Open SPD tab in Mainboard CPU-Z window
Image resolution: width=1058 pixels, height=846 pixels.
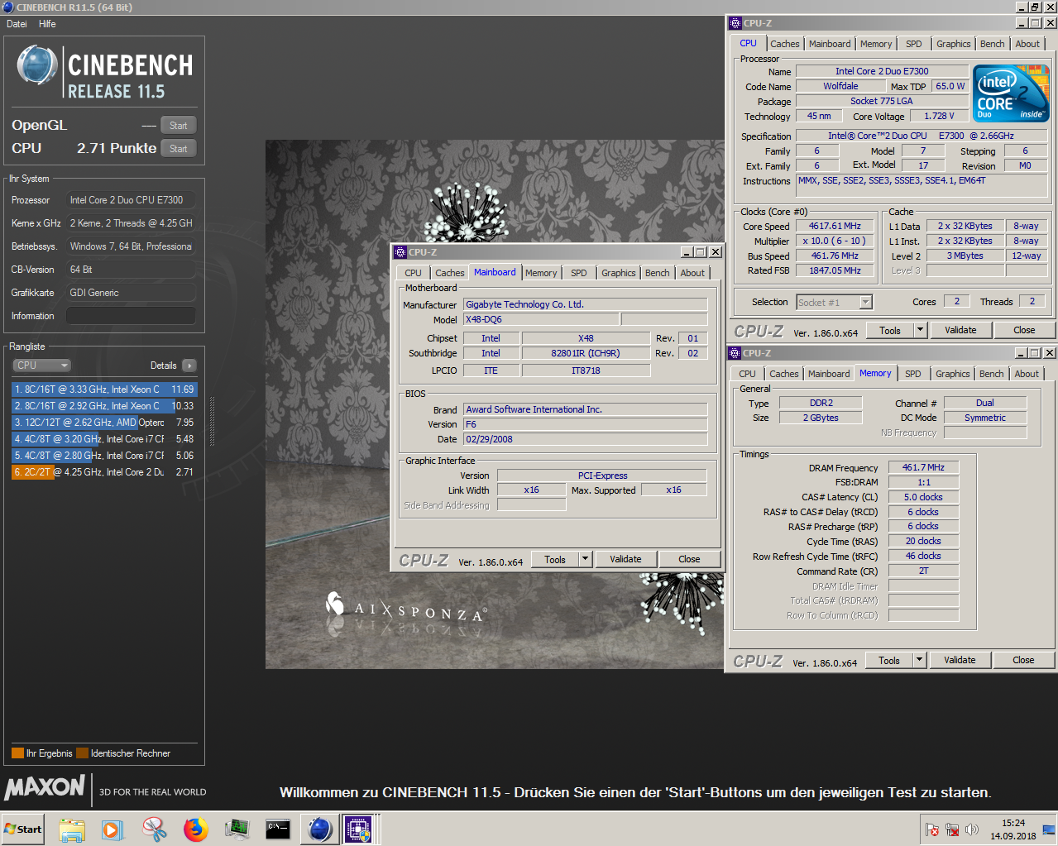pos(578,273)
